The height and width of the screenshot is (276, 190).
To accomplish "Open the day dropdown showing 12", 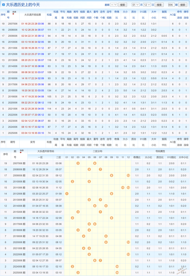I will pyautogui.click(x=147, y=5).
